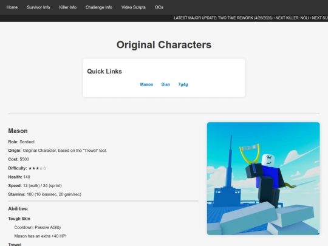Select the OCs navigation item
328x246 pixels.
159,7
